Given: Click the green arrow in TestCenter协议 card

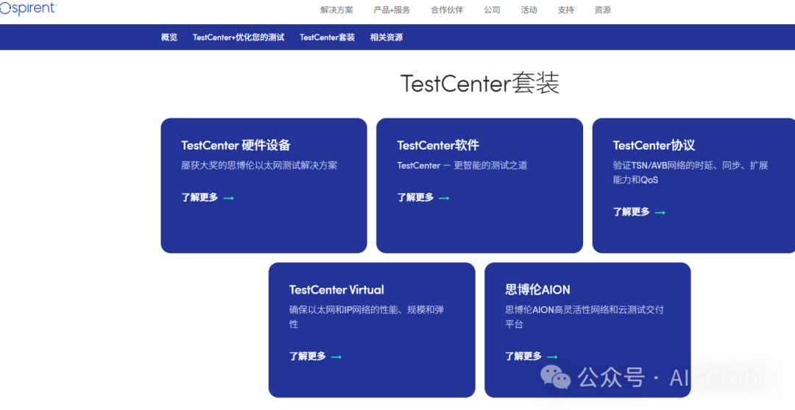Looking at the screenshot, I should [x=660, y=213].
